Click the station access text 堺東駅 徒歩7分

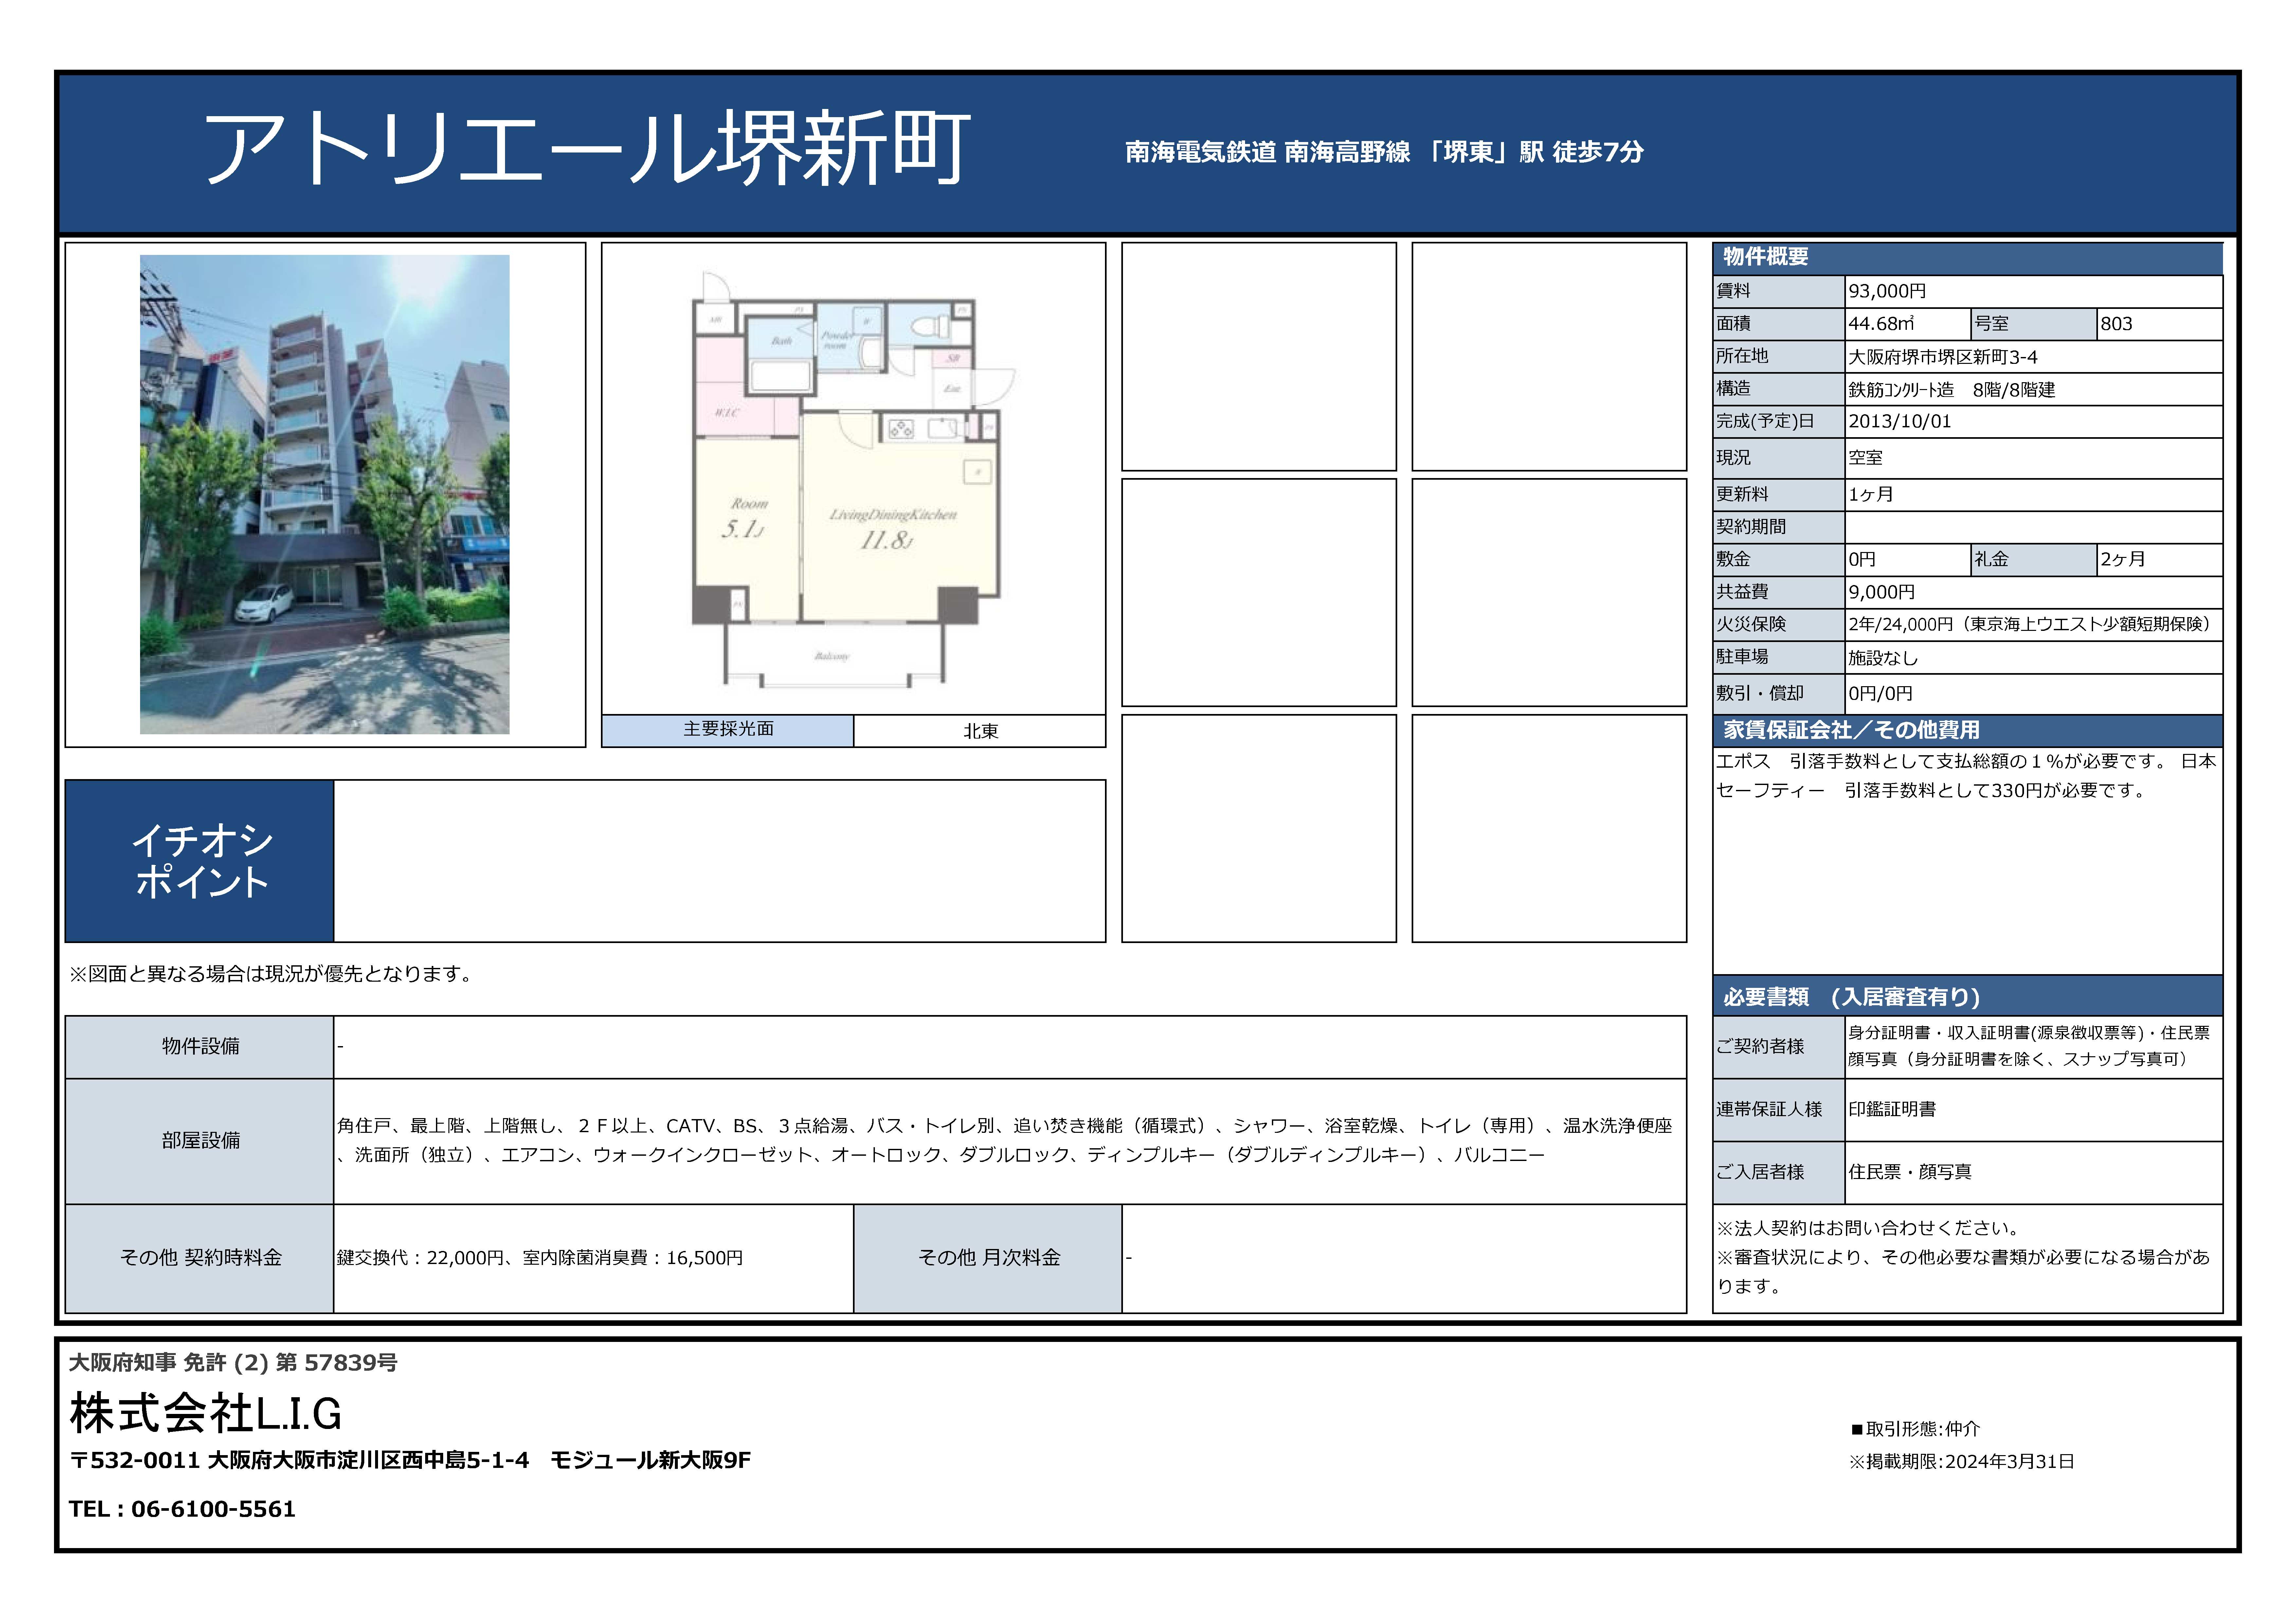tap(1384, 152)
